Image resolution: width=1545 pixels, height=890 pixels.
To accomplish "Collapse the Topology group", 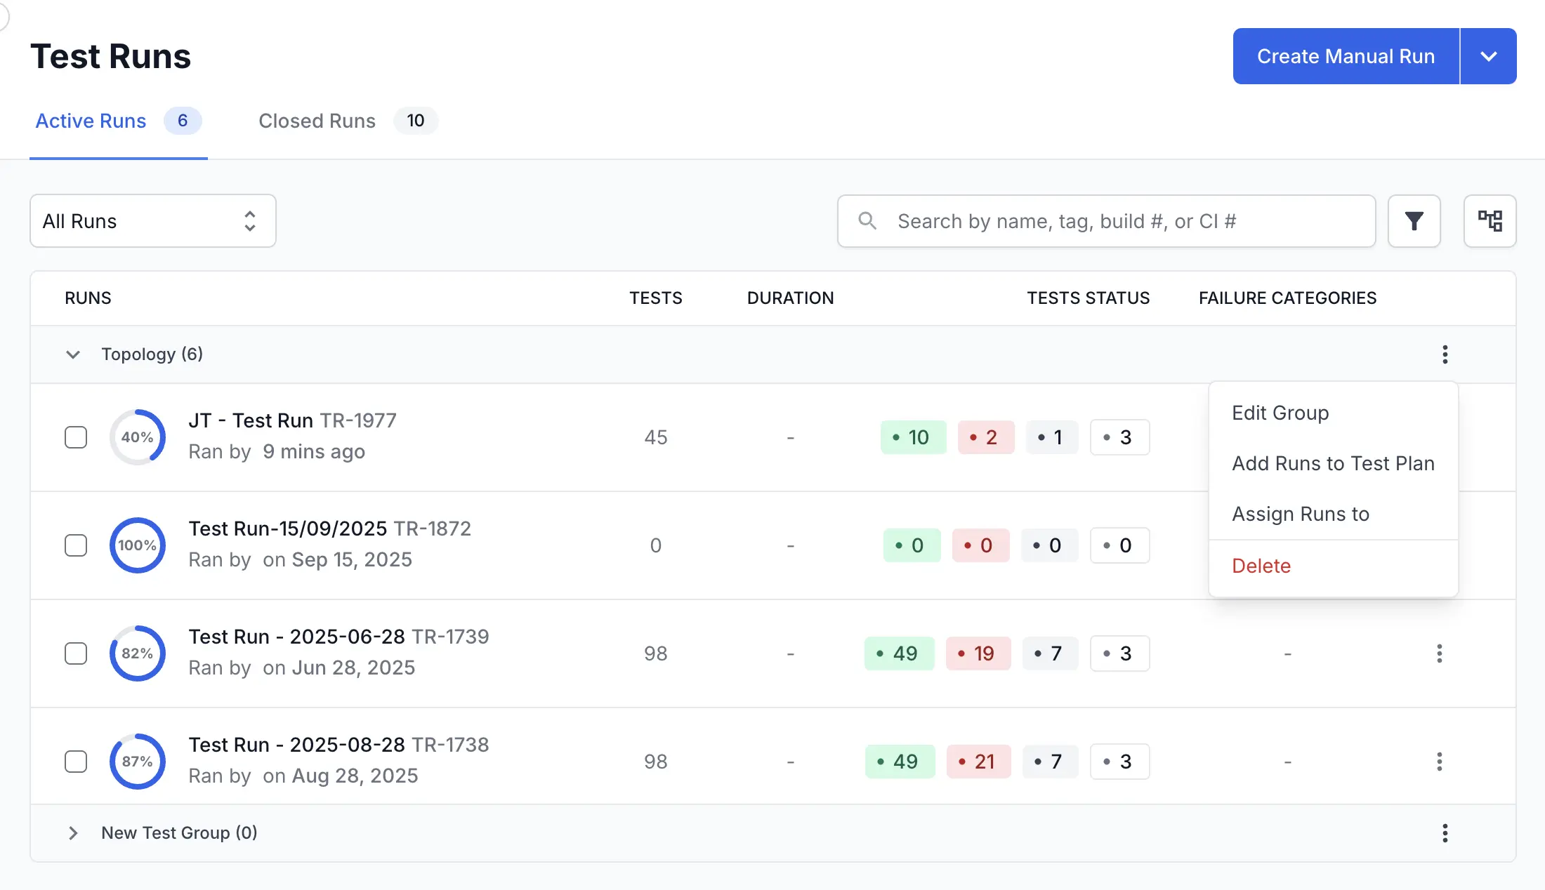I will [x=73, y=354].
